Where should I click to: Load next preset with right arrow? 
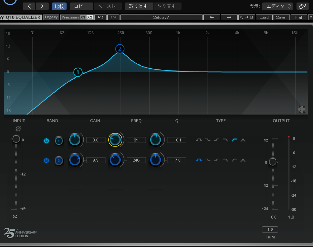click(229, 17)
